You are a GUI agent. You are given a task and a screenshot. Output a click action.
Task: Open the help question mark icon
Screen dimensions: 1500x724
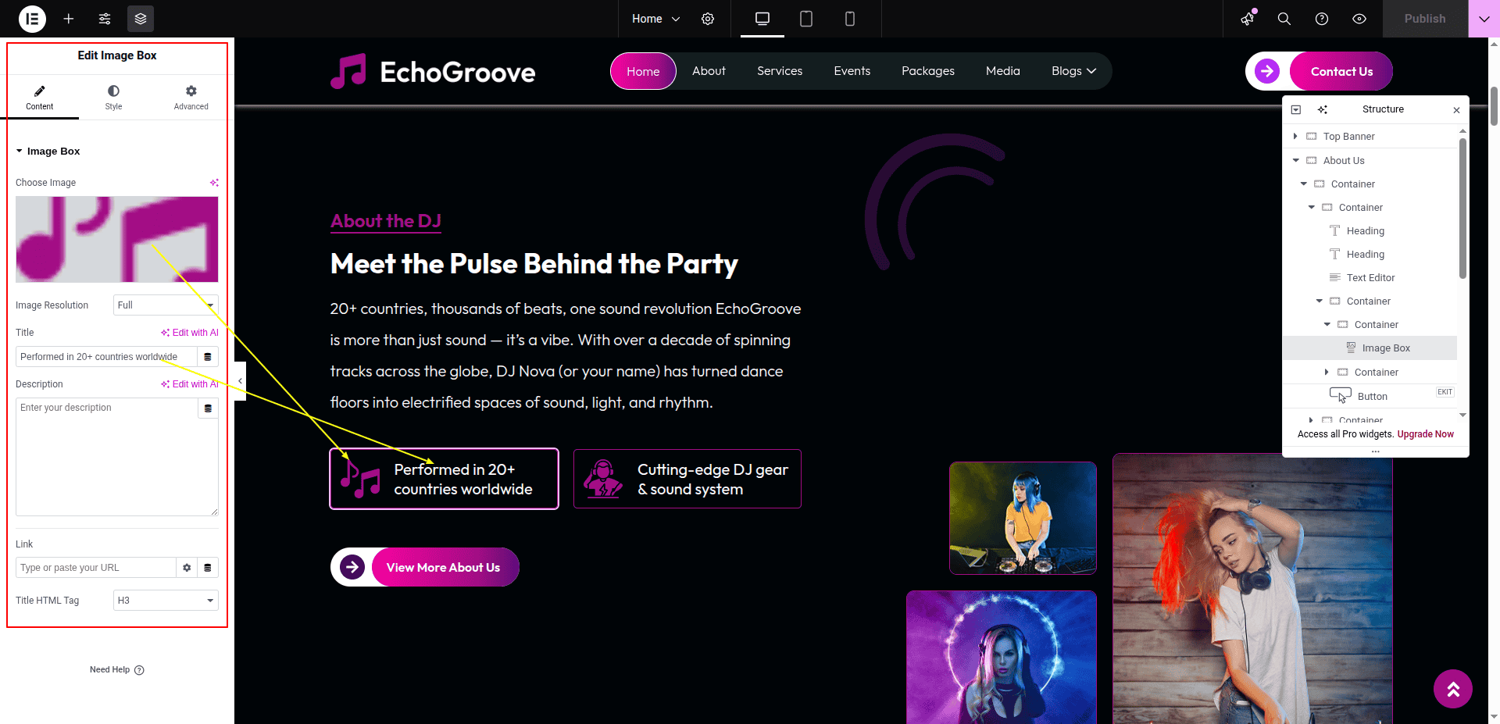[x=1322, y=19]
